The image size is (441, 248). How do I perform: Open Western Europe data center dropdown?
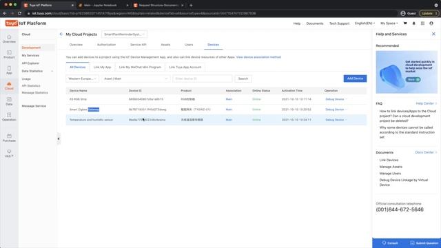coord(83,79)
